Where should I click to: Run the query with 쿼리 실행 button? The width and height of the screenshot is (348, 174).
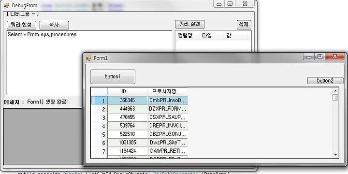[x=190, y=24]
